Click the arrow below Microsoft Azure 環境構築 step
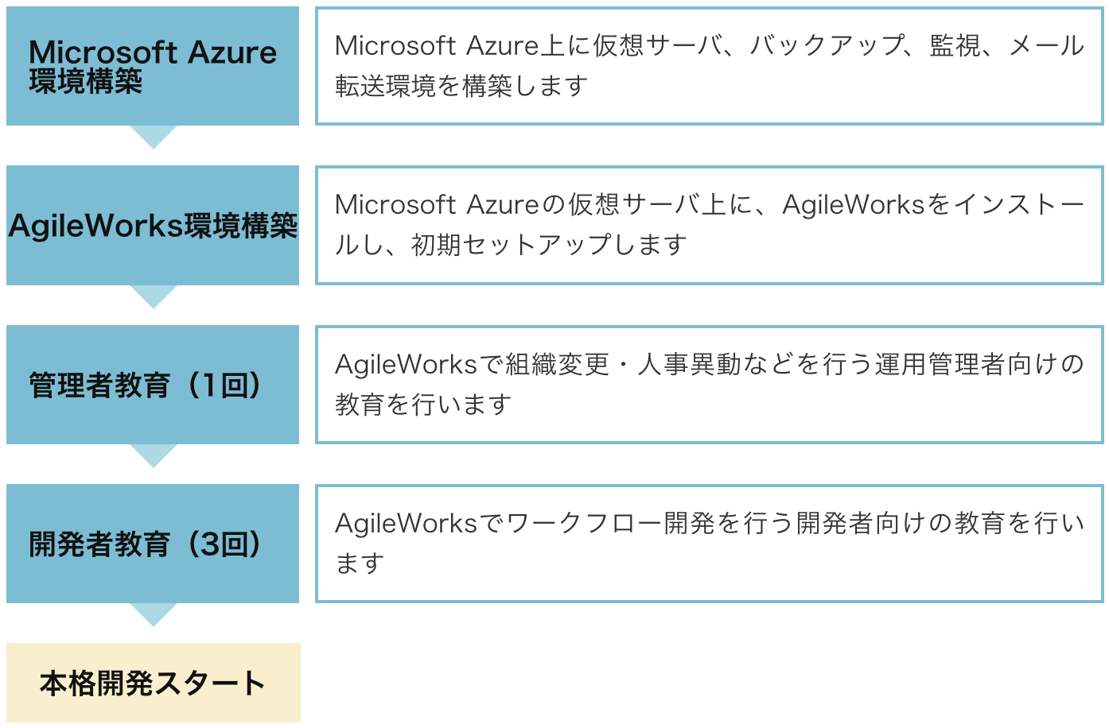 coord(153,136)
